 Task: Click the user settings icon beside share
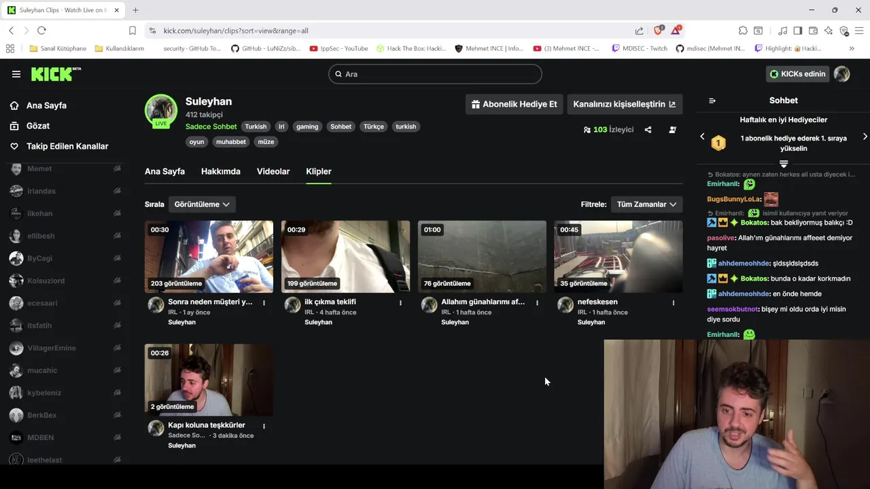coord(672,130)
